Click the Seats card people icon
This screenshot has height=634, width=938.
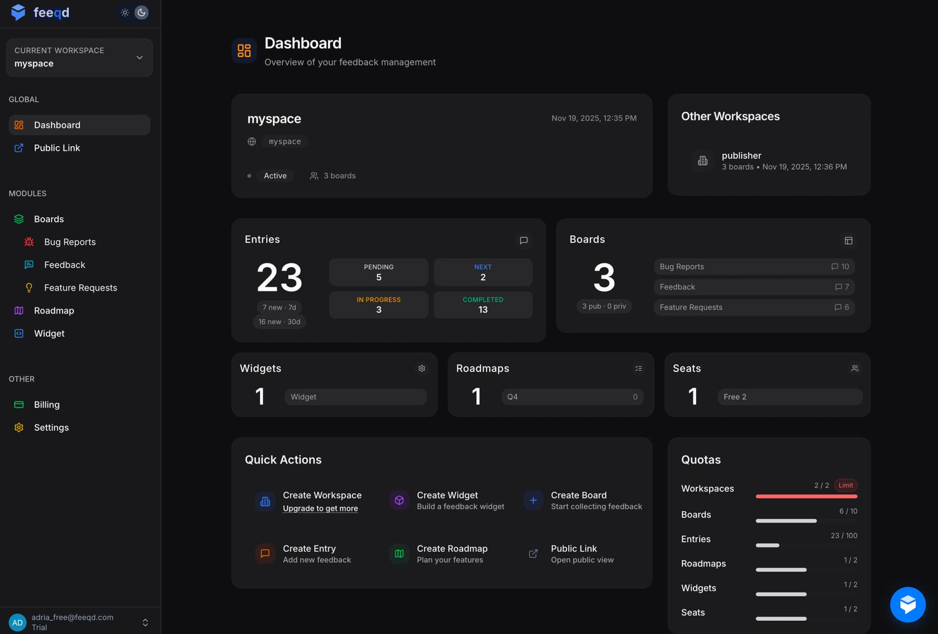click(x=855, y=368)
